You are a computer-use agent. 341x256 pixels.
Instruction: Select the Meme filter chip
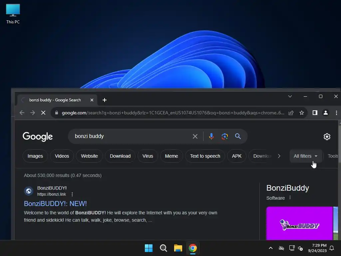coord(171,156)
